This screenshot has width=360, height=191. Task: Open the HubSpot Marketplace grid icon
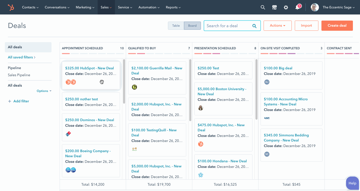click(274, 7)
